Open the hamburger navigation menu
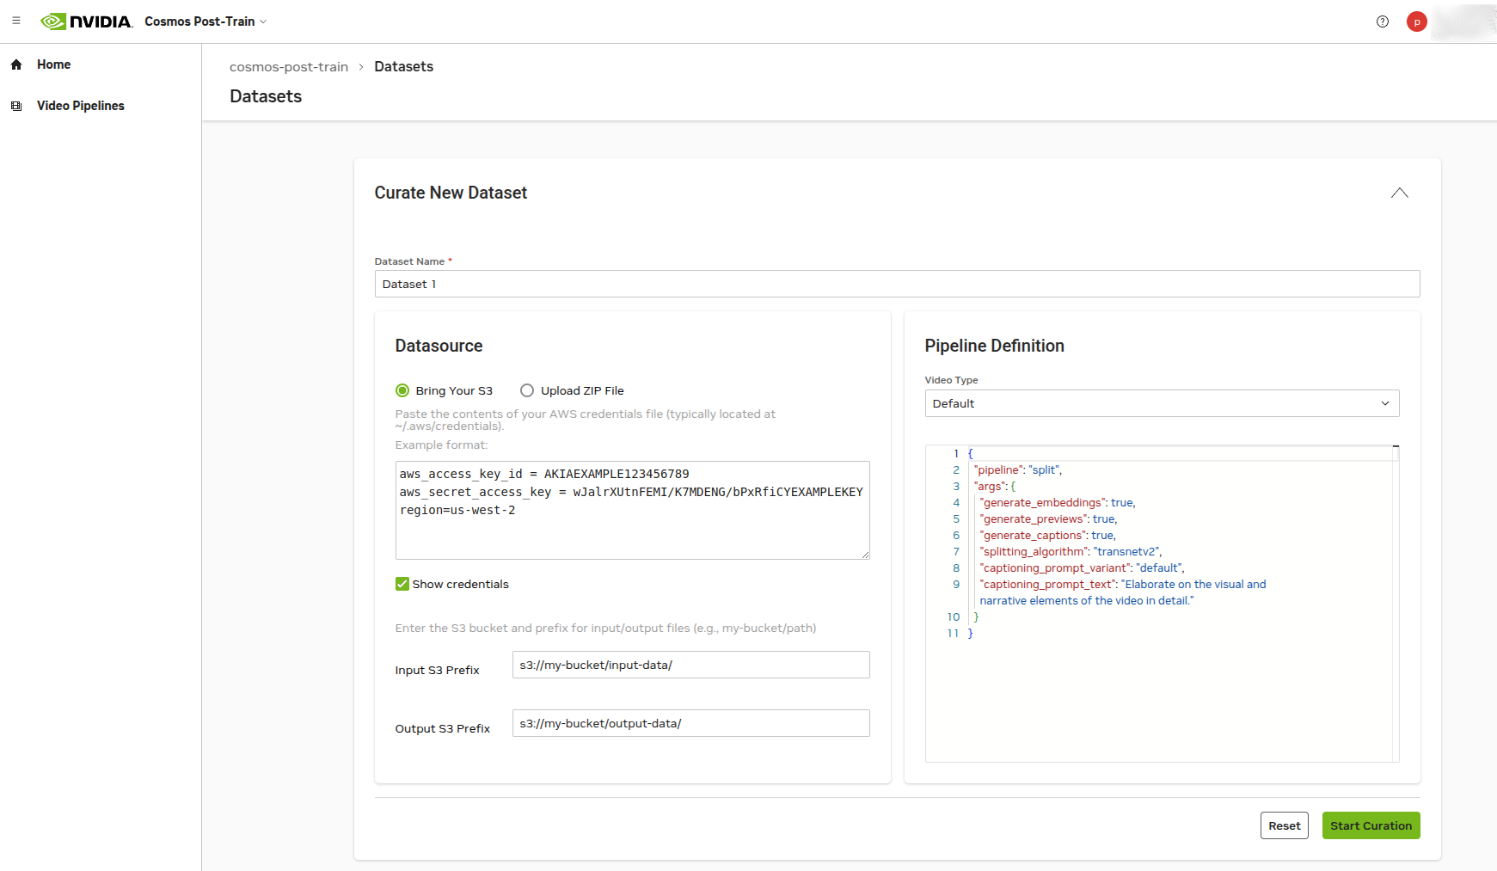This screenshot has width=1497, height=871. click(16, 21)
